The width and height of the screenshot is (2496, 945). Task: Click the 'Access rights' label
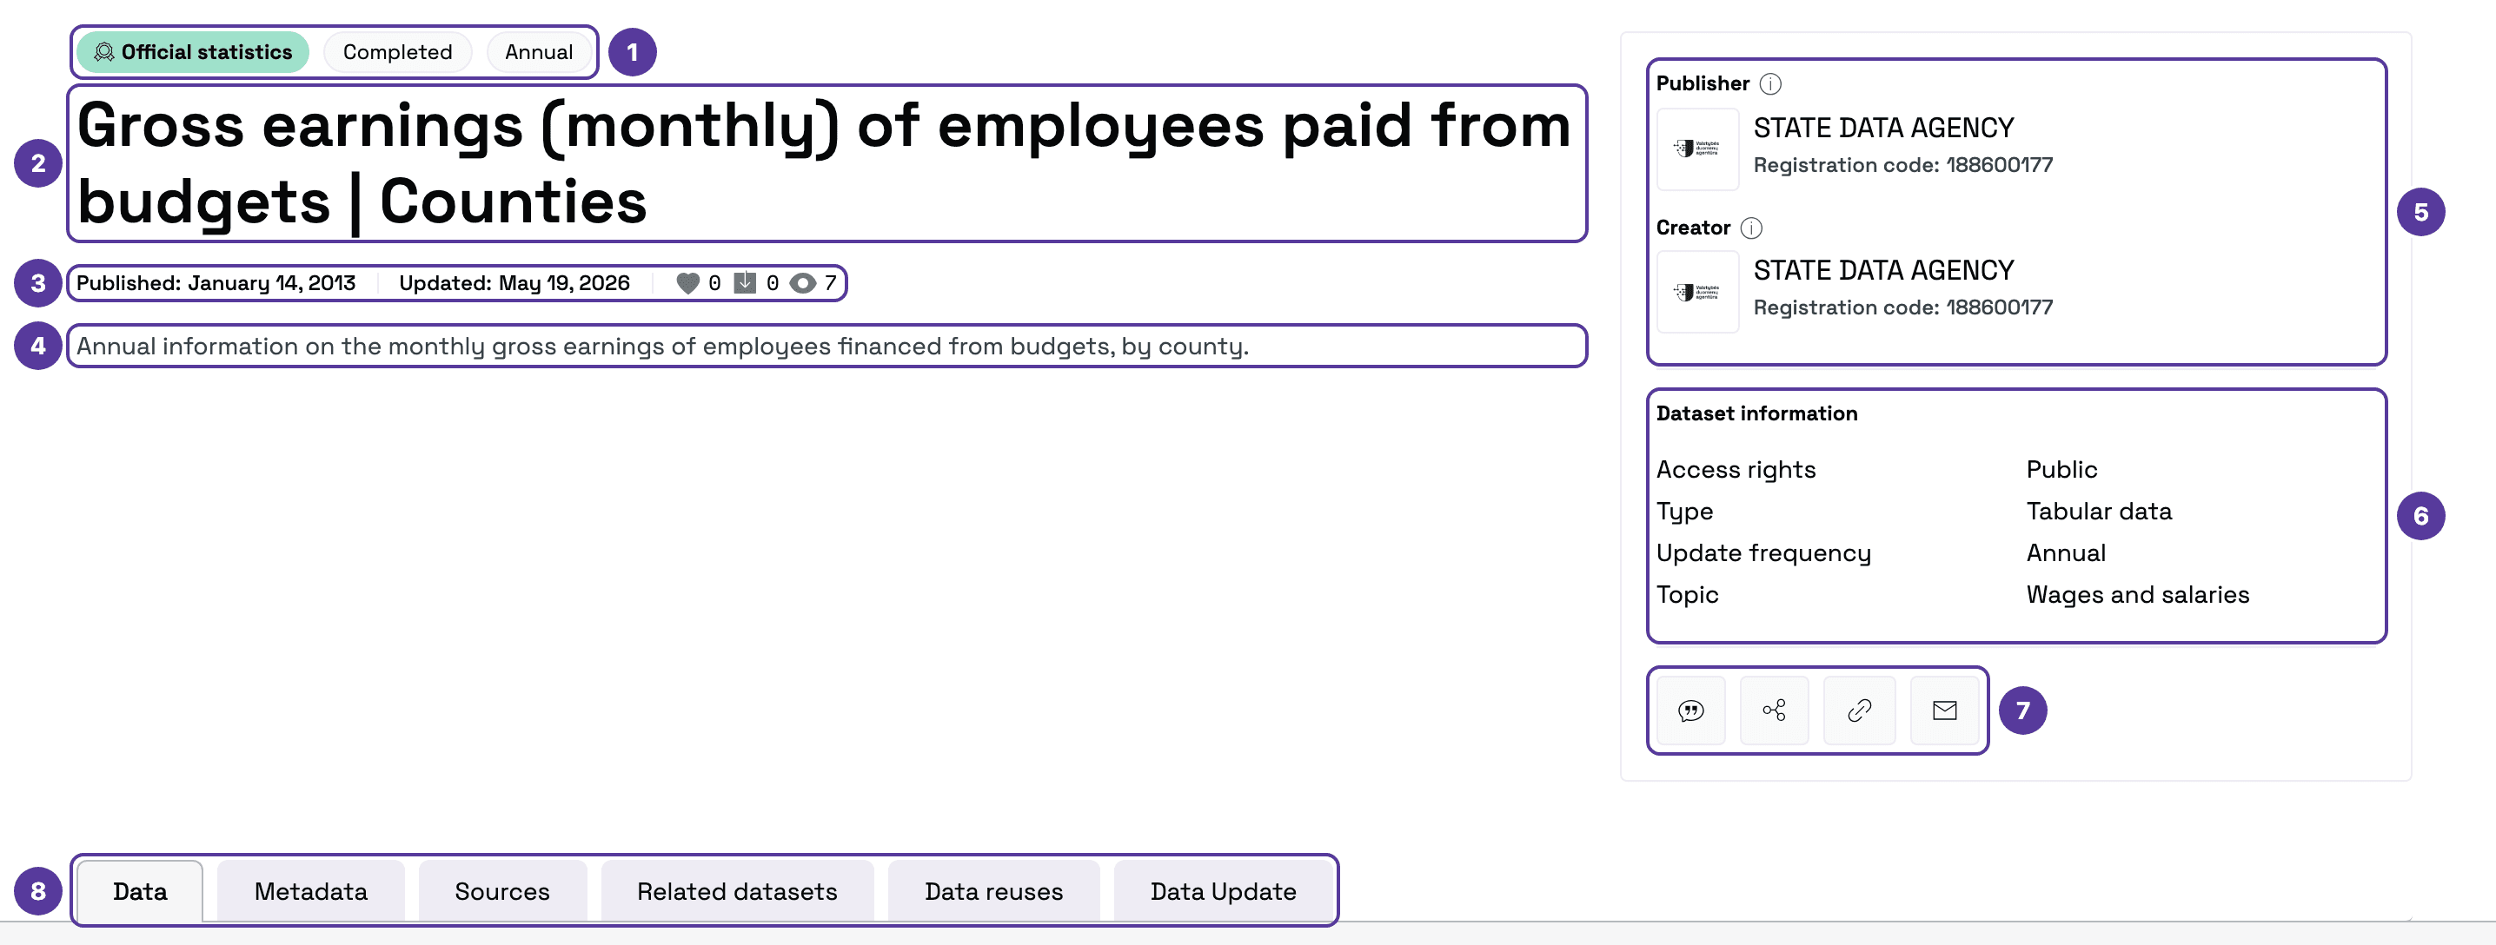1736,470
